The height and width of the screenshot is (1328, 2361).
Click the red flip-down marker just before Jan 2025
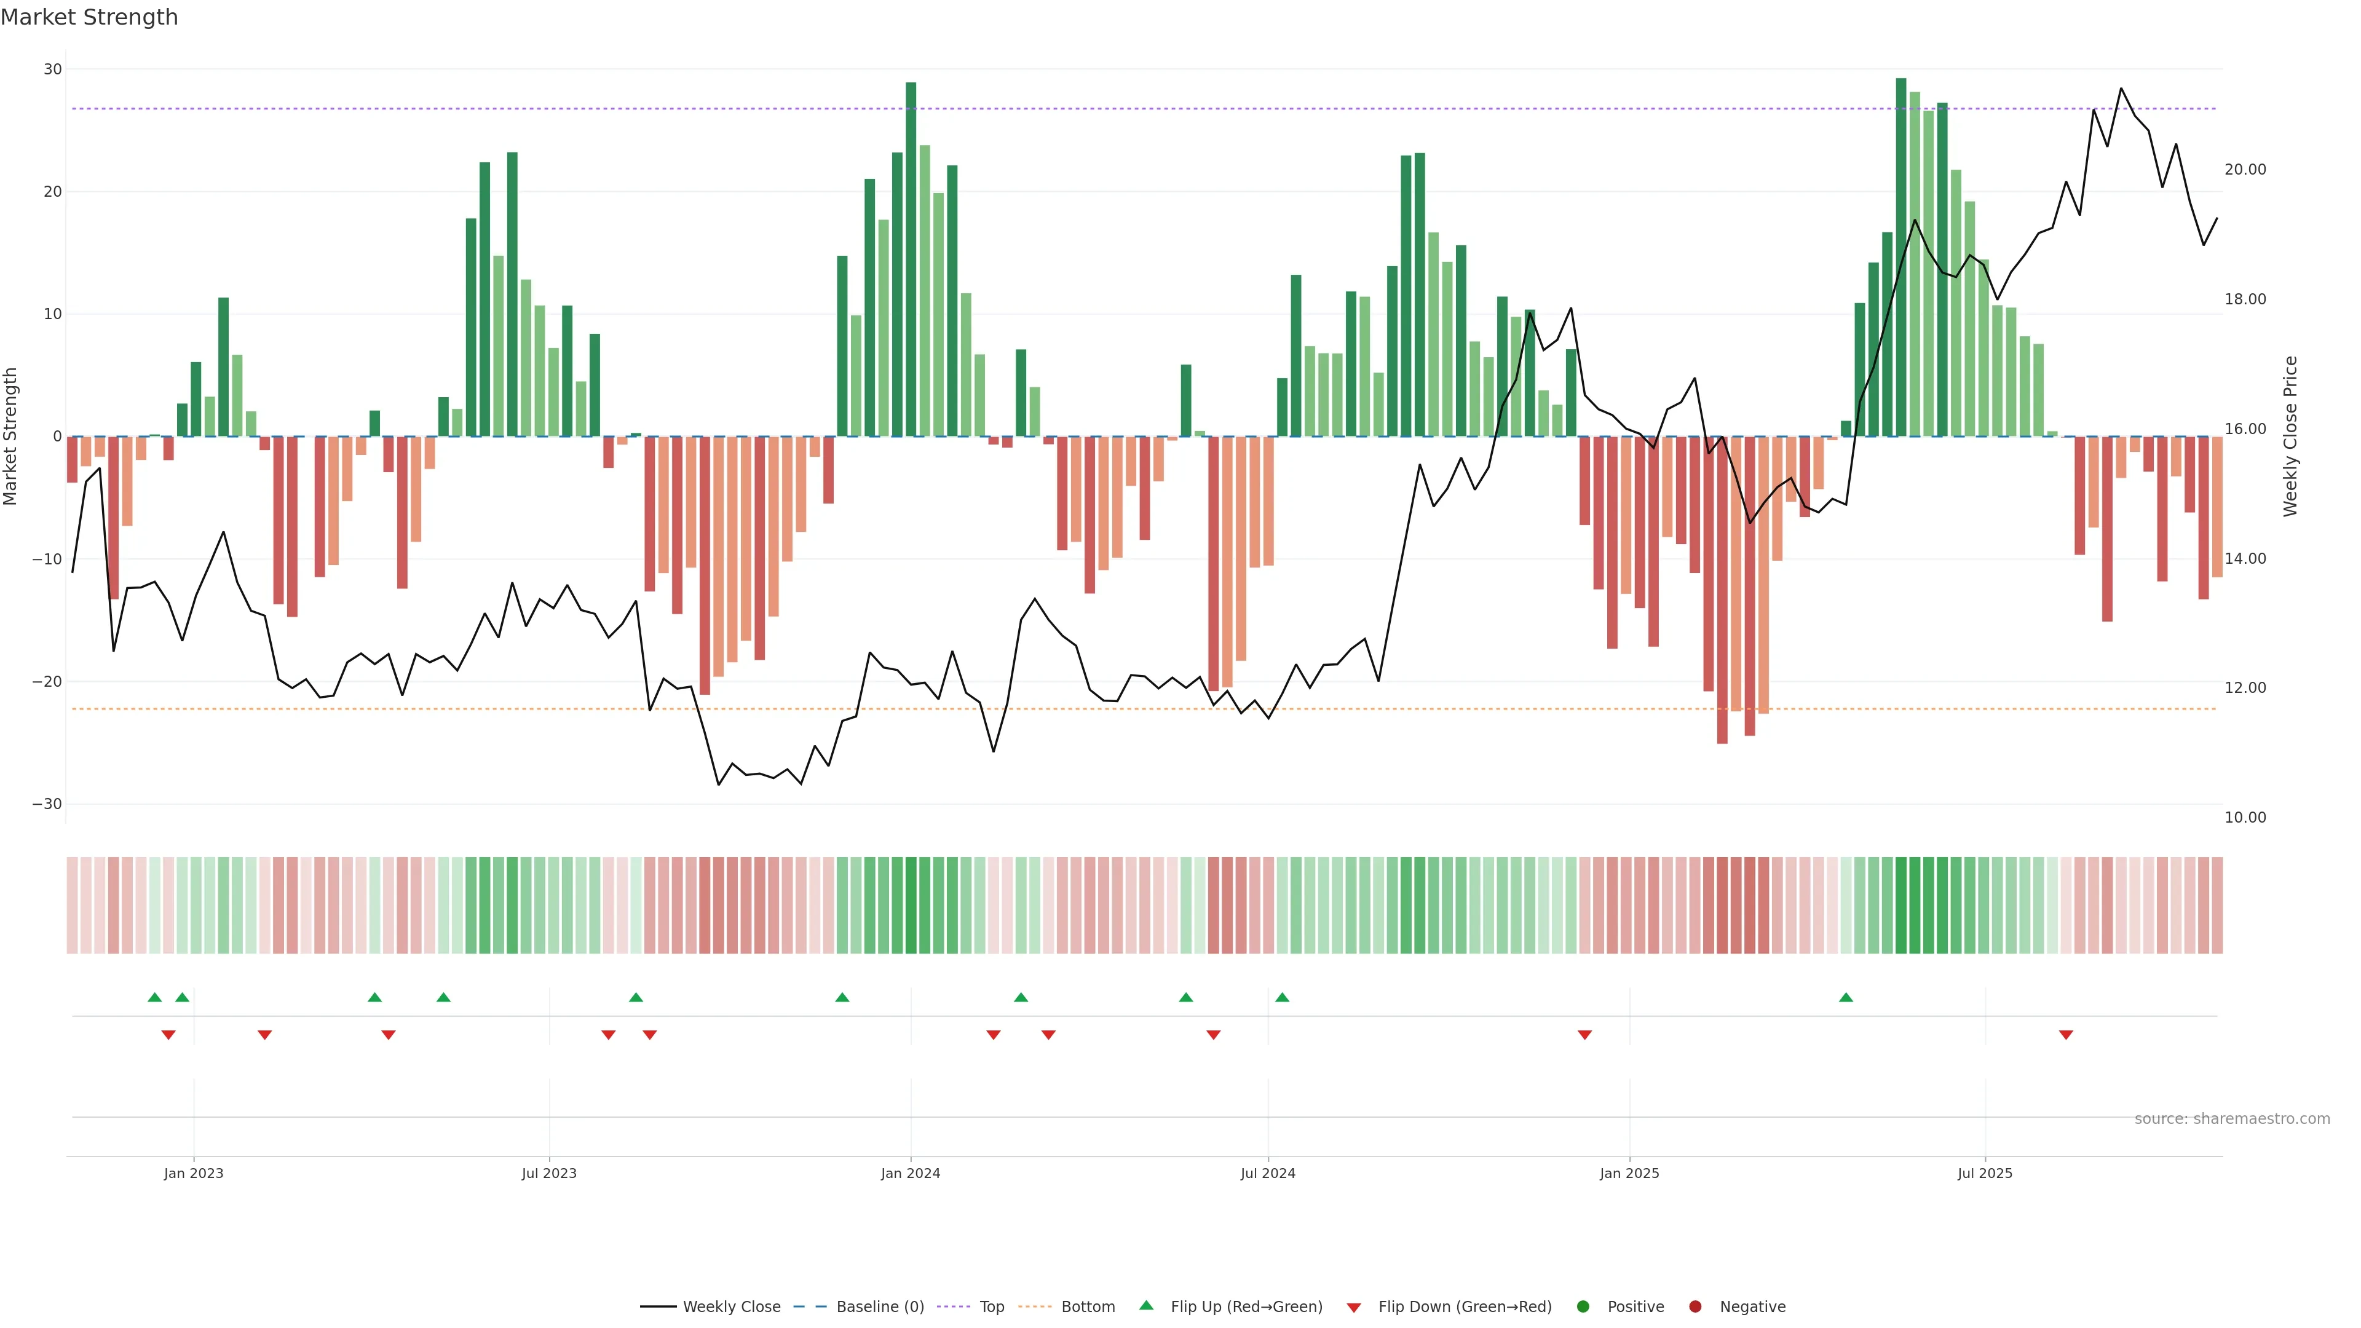(x=1584, y=1035)
